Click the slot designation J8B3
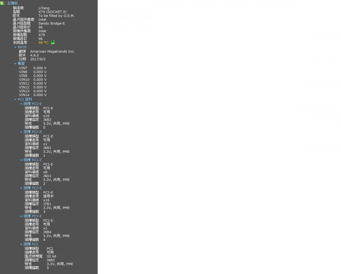 coord(51,260)
